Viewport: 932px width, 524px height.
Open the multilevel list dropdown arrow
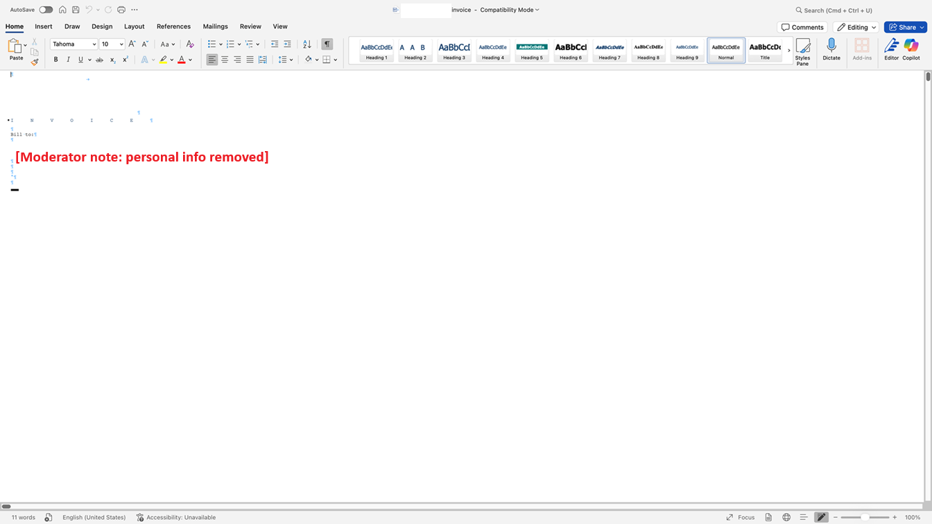(x=259, y=44)
